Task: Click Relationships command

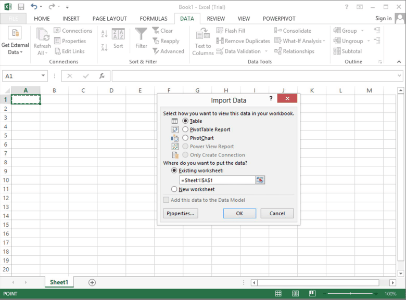Action: point(295,51)
